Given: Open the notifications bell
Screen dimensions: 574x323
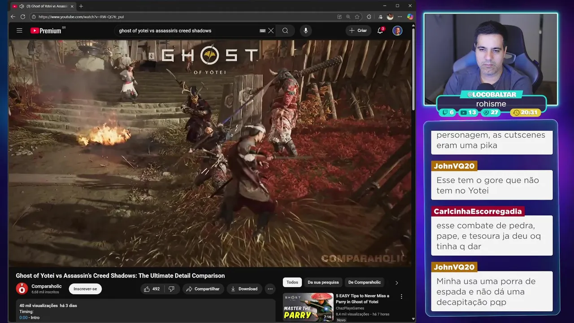Looking at the screenshot, I should [x=380, y=31].
